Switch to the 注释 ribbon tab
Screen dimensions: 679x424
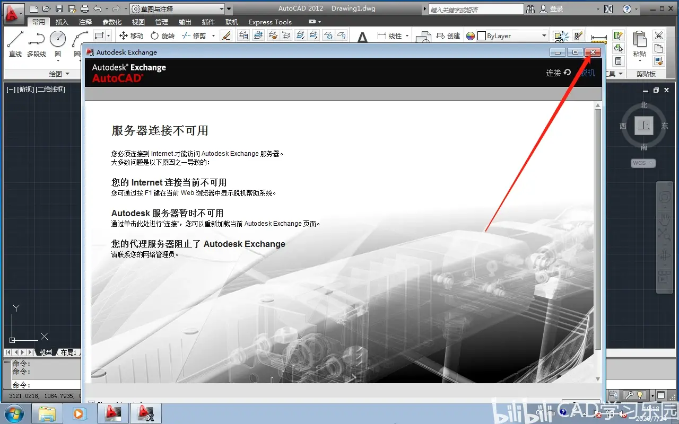pyautogui.click(x=85, y=22)
